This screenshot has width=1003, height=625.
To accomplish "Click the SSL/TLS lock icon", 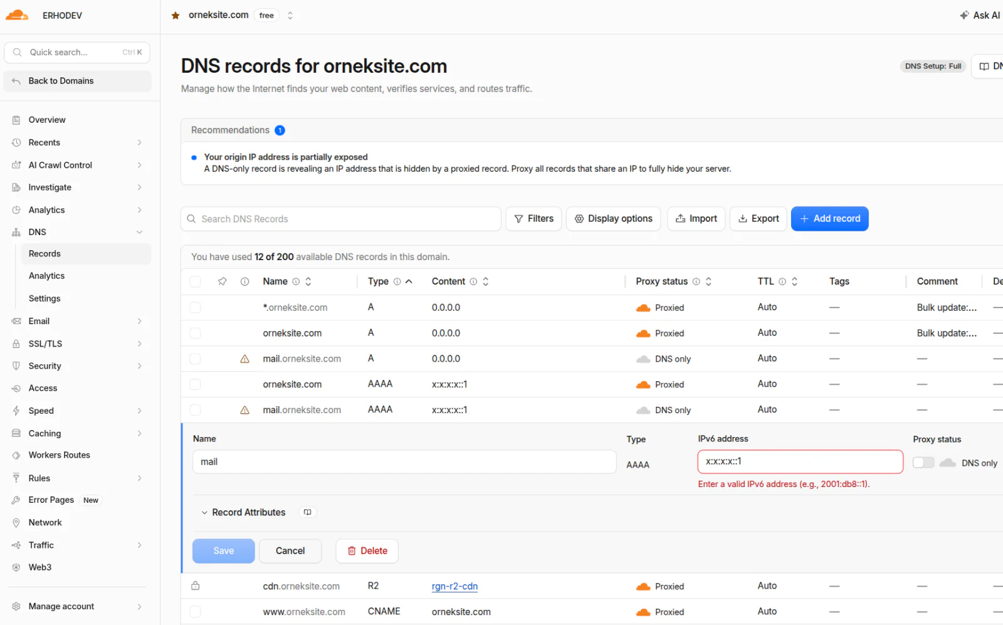I will pos(16,344).
